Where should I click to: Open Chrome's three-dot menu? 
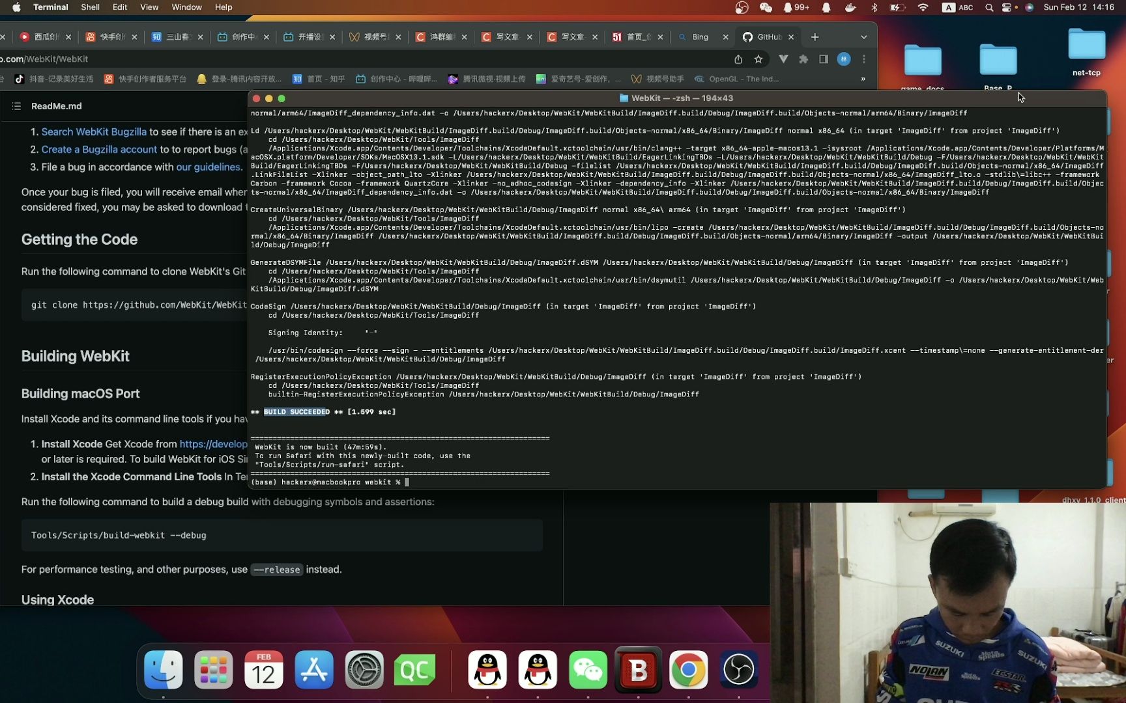pyautogui.click(x=864, y=59)
